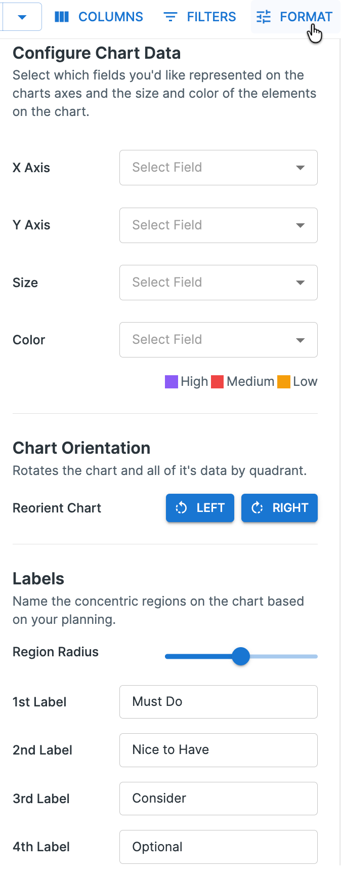Click the 4th Label field containing Optional
341x872 pixels.
pyautogui.click(x=218, y=847)
